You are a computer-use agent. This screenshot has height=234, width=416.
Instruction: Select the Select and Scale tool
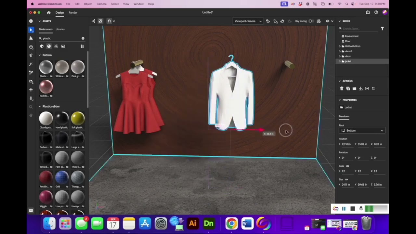click(31, 38)
